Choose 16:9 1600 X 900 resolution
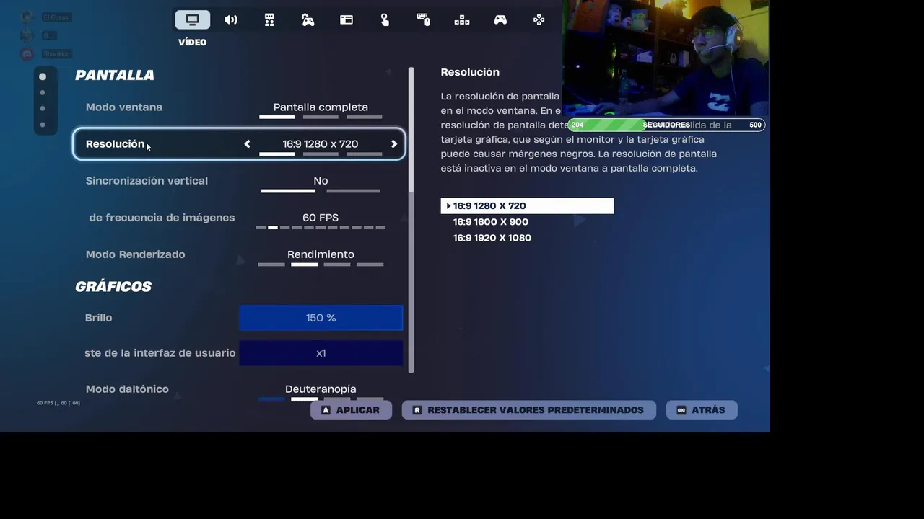Viewport: 924px width, 519px height. pyautogui.click(x=491, y=222)
